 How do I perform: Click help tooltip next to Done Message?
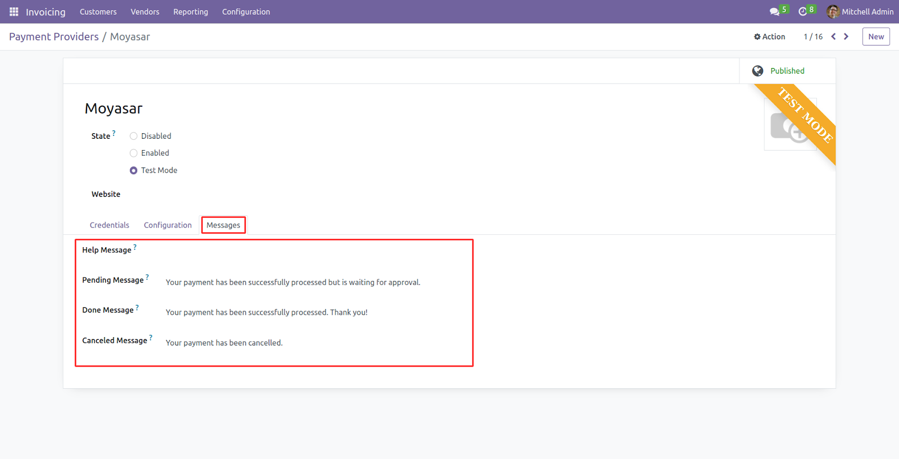pyautogui.click(x=137, y=307)
